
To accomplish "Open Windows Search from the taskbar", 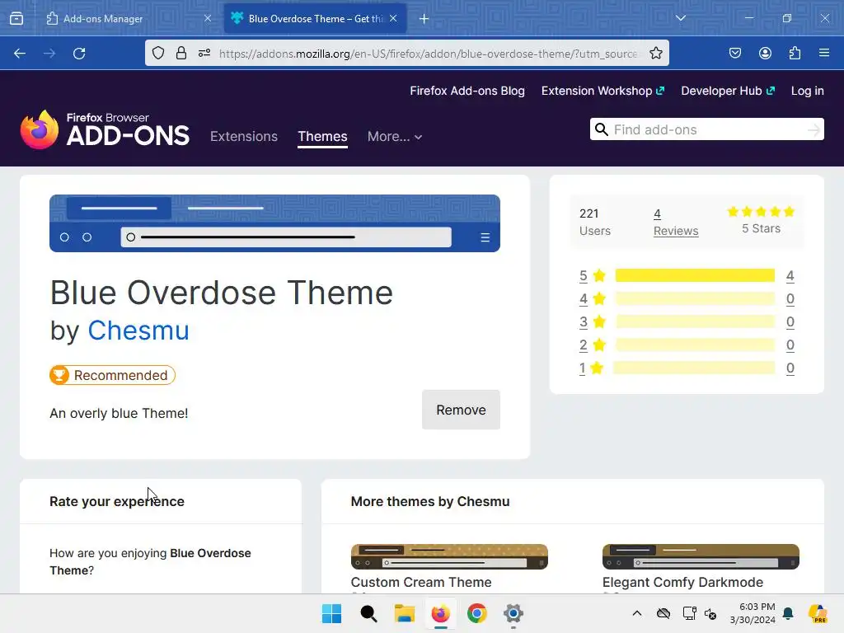I will click(368, 613).
